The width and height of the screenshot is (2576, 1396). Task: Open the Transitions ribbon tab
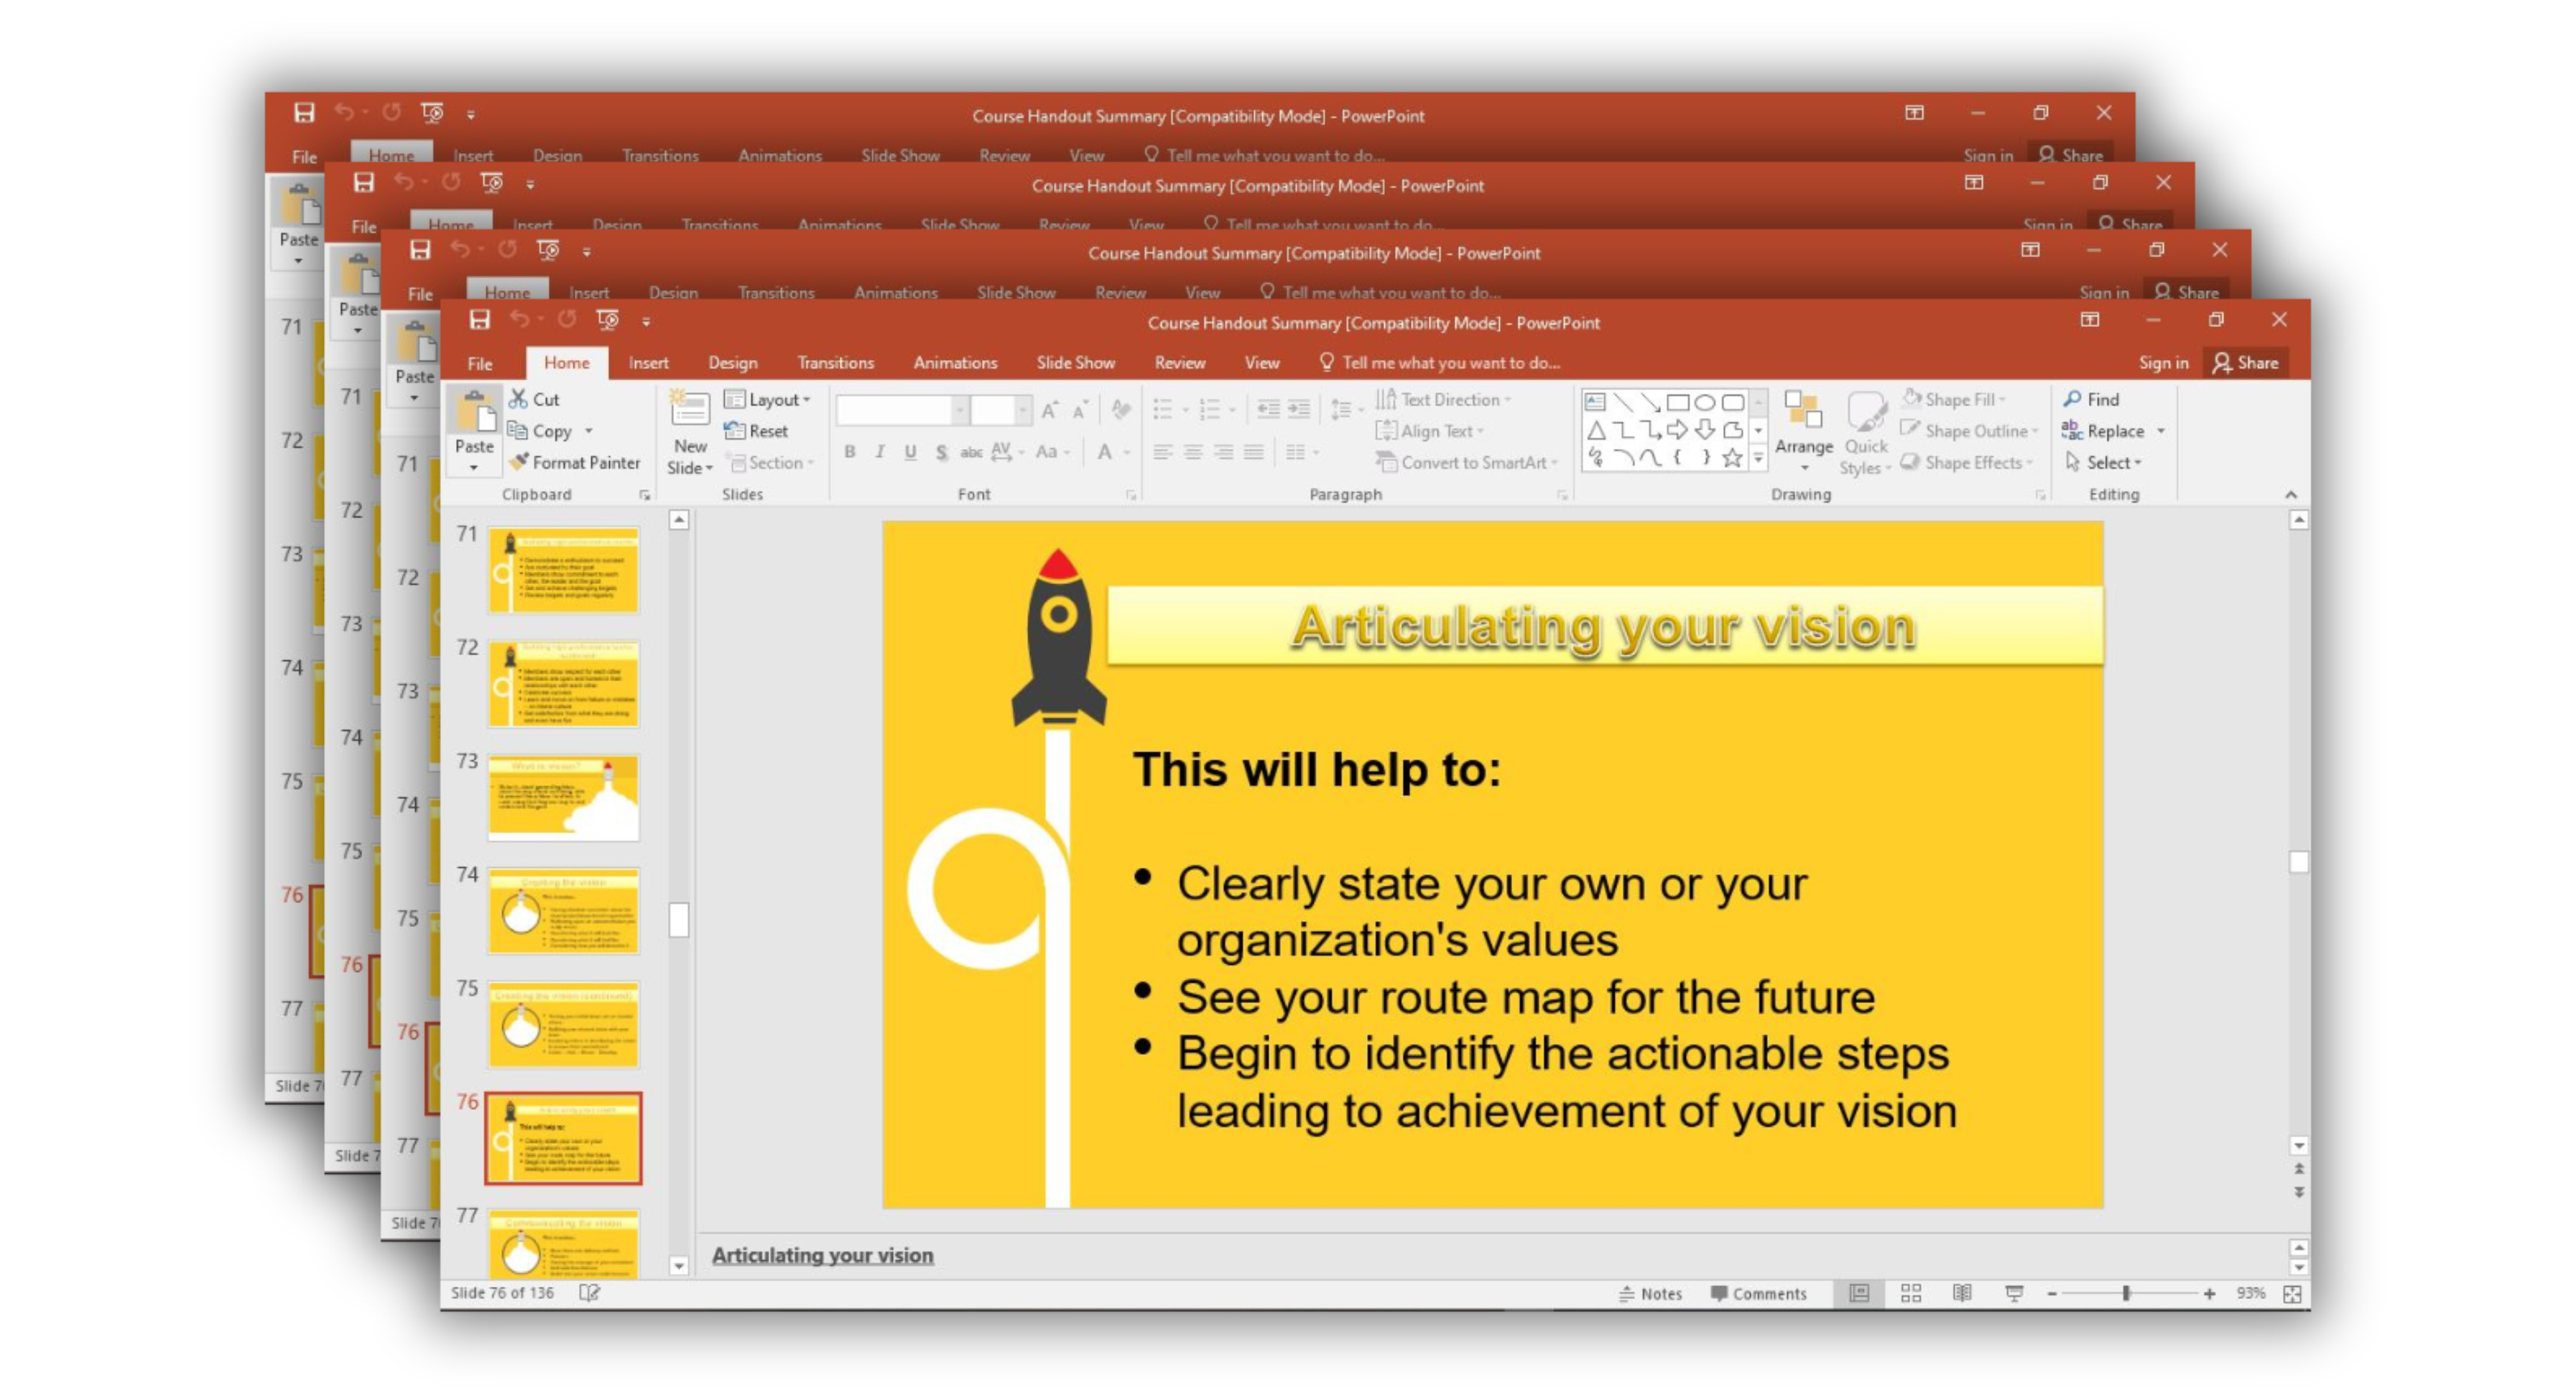coord(835,363)
